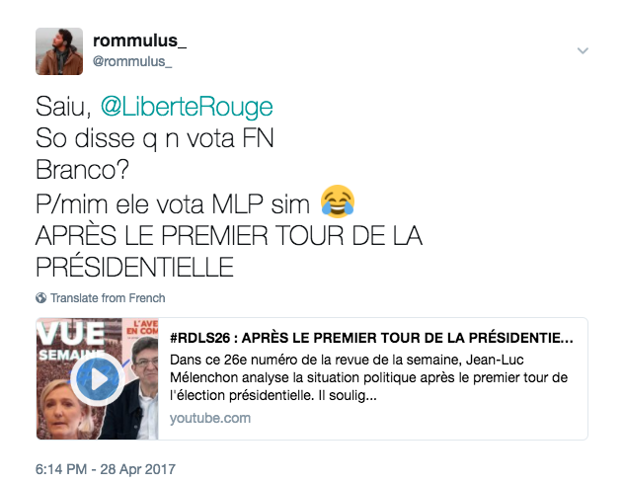Click the line So disse q n vota FN

155,138
